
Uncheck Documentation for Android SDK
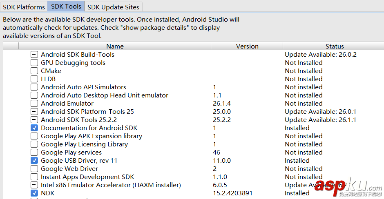click(x=34, y=128)
